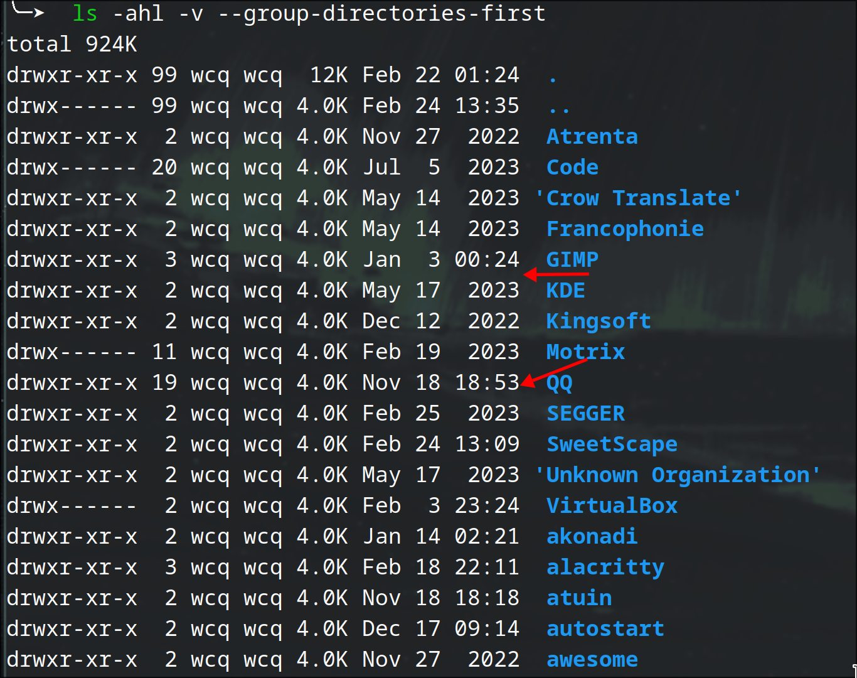The width and height of the screenshot is (857, 678).
Task: Select the '00:24' time in the GIMP row
Action: (487, 259)
